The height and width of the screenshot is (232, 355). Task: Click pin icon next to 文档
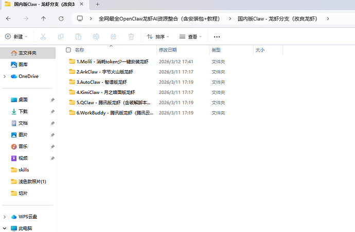(x=52, y=123)
